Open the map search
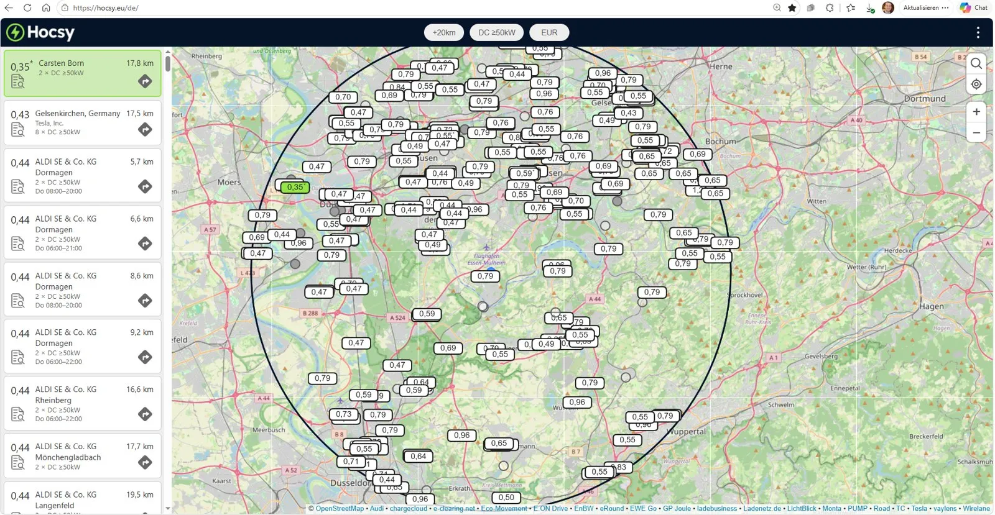 point(976,63)
